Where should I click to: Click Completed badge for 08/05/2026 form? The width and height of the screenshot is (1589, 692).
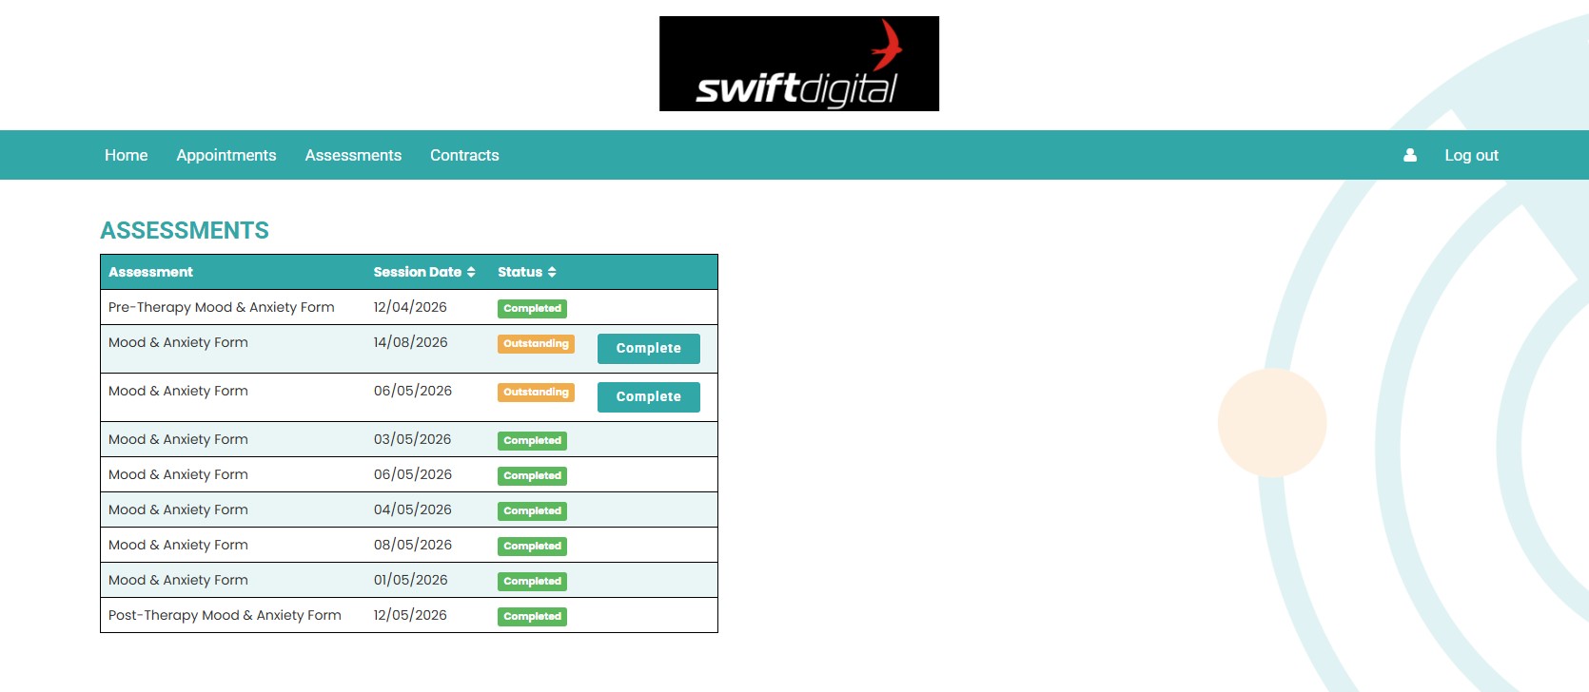click(533, 547)
